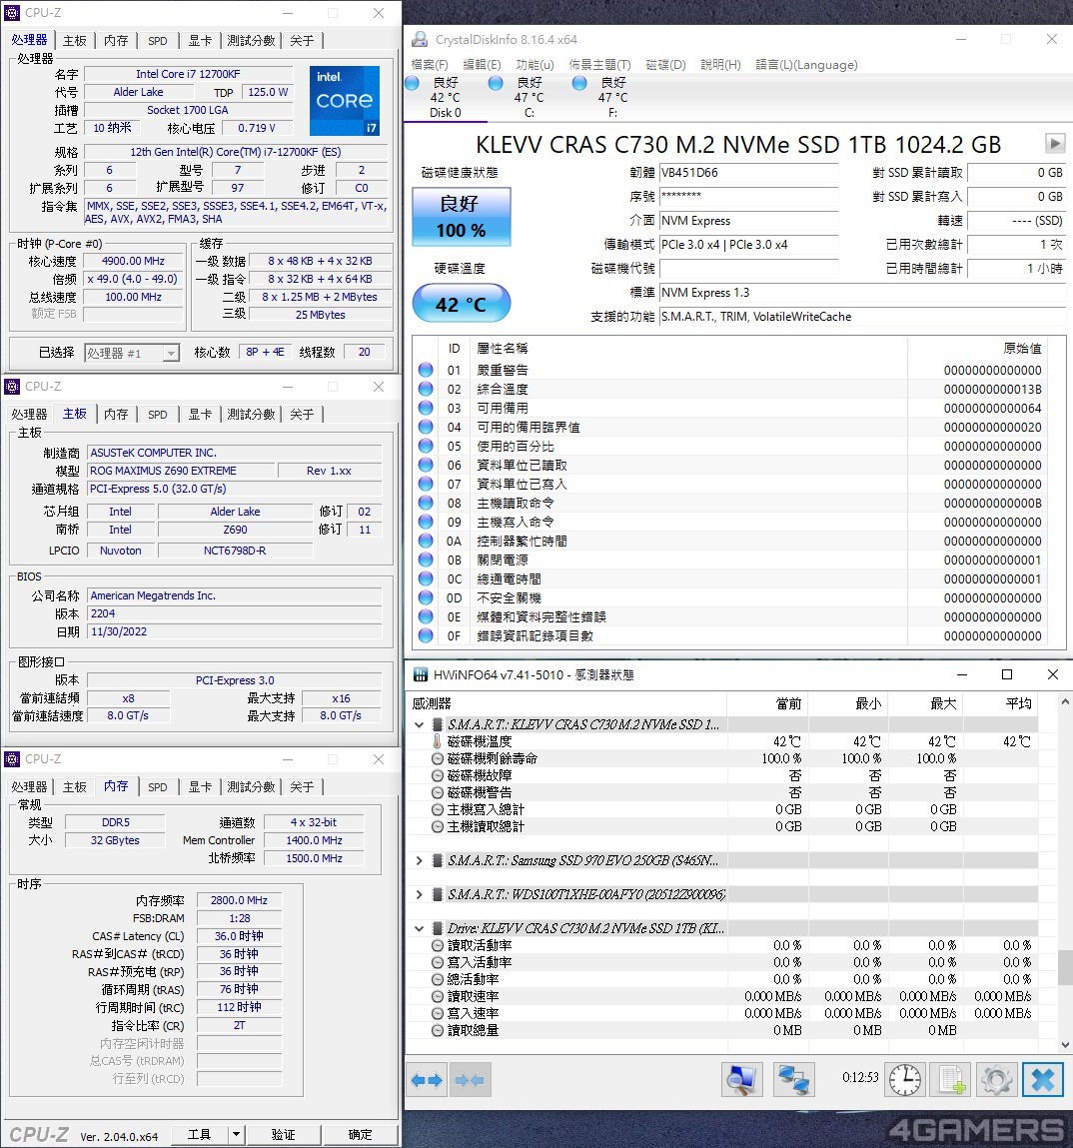The image size is (1073, 1148).
Task: Click the blue circle of SMART attribute 0F
Action: tap(426, 635)
